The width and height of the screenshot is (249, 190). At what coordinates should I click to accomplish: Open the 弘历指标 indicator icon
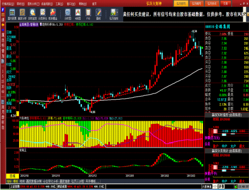(114, 14)
